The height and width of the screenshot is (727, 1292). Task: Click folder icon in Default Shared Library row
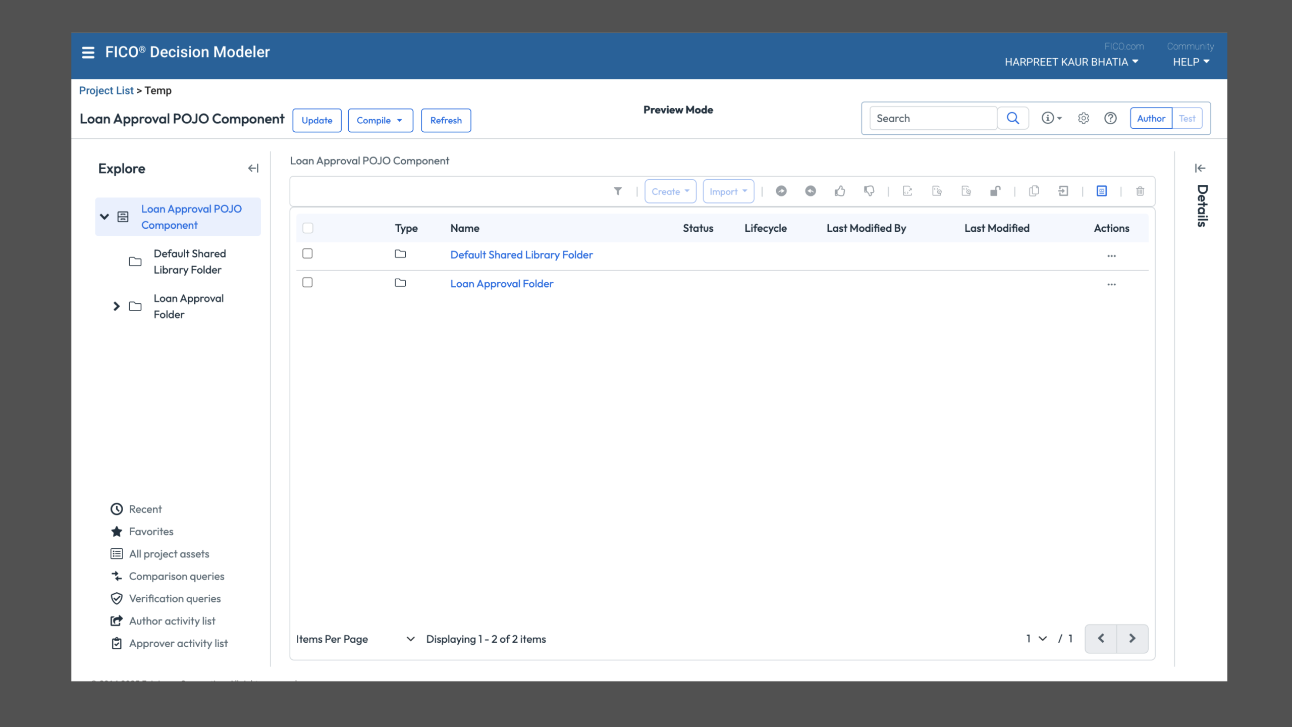(x=400, y=254)
